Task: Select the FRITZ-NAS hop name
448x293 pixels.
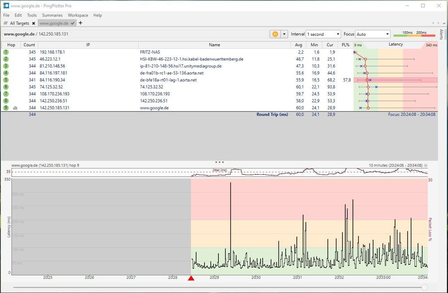Action: pos(150,52)
